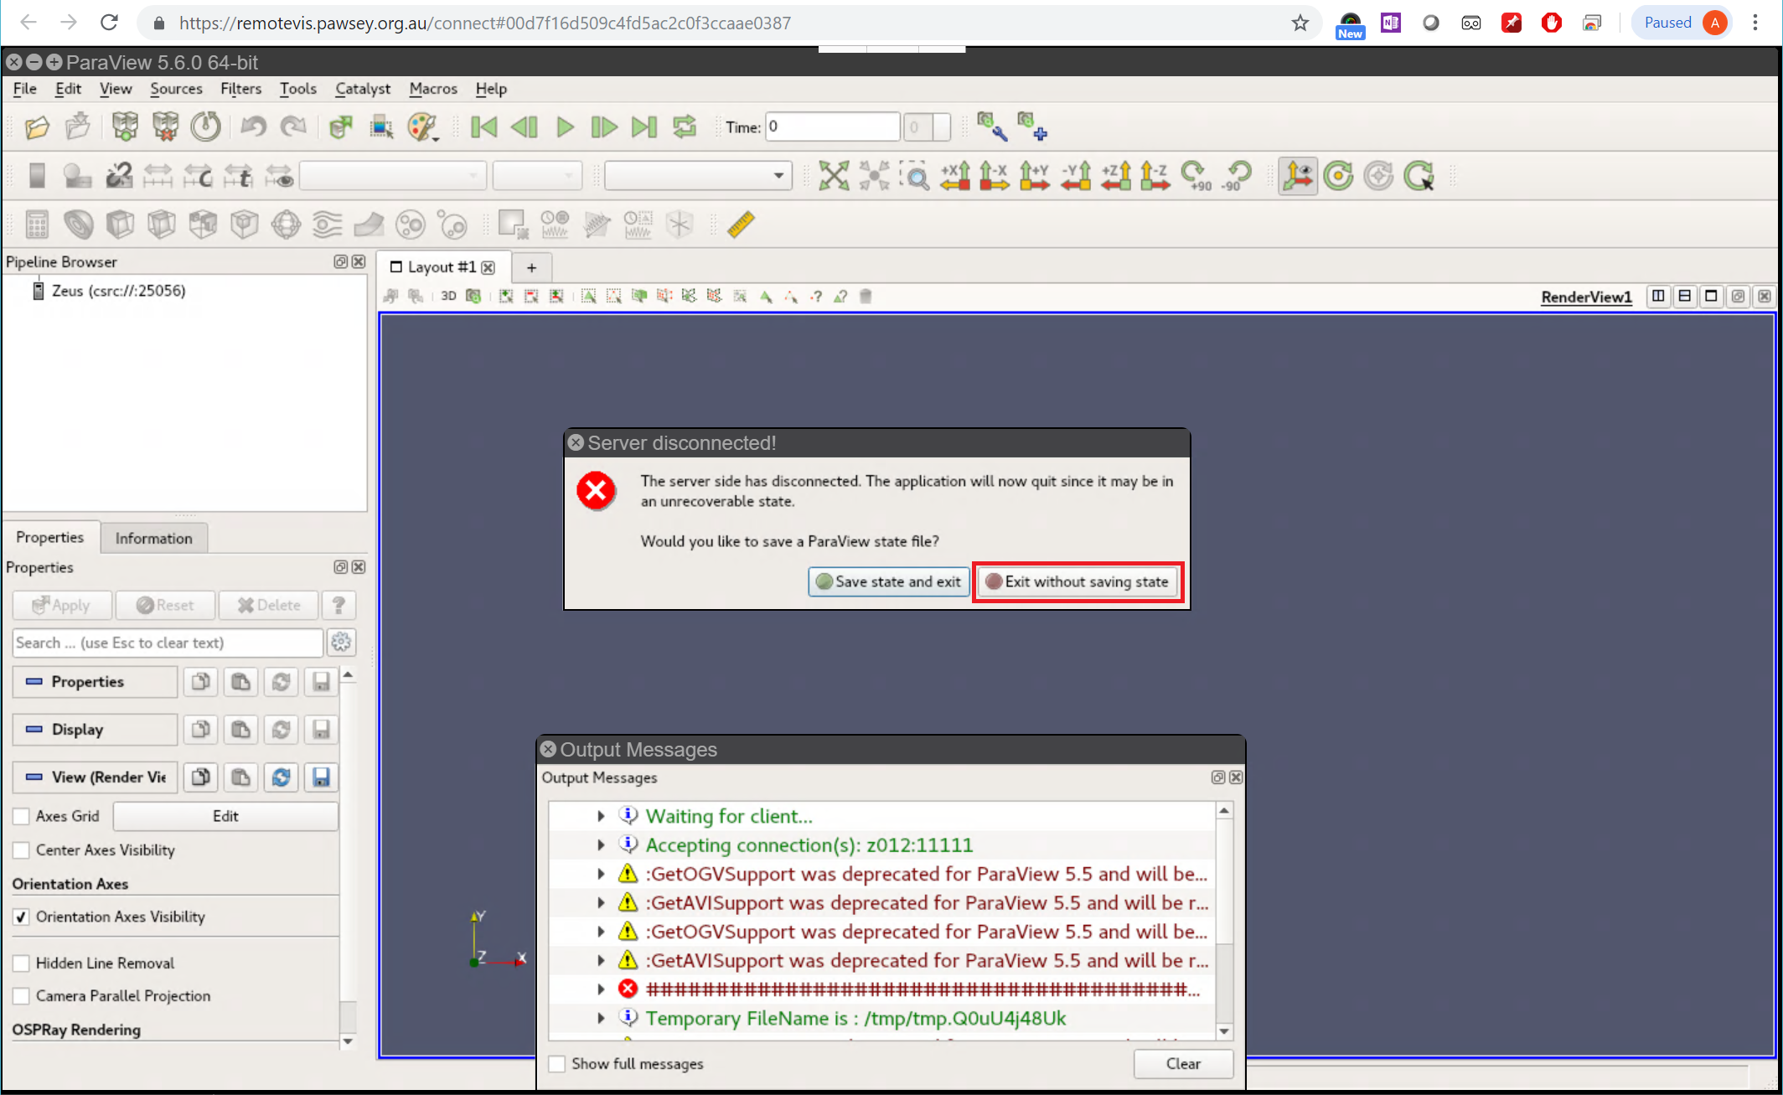Click the Zoom to box icon
Viewport: 1783px width, 1095px height.
click(x=915, y=176)
